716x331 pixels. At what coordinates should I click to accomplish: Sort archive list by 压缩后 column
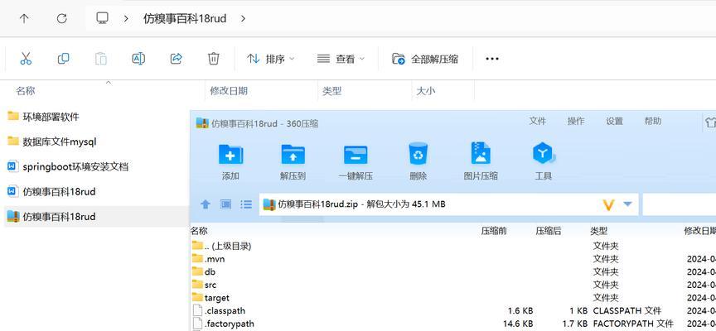pos(548,231)
